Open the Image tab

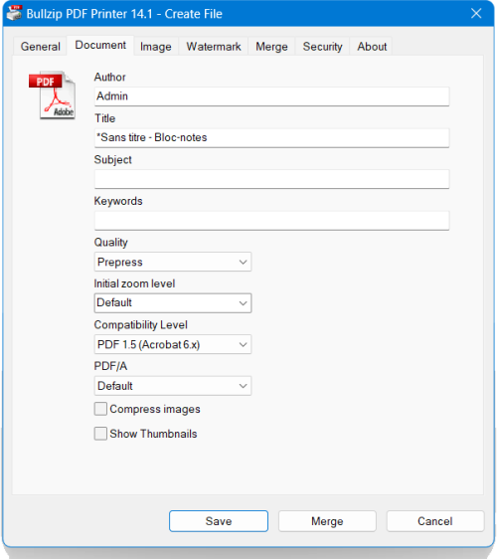156,47
